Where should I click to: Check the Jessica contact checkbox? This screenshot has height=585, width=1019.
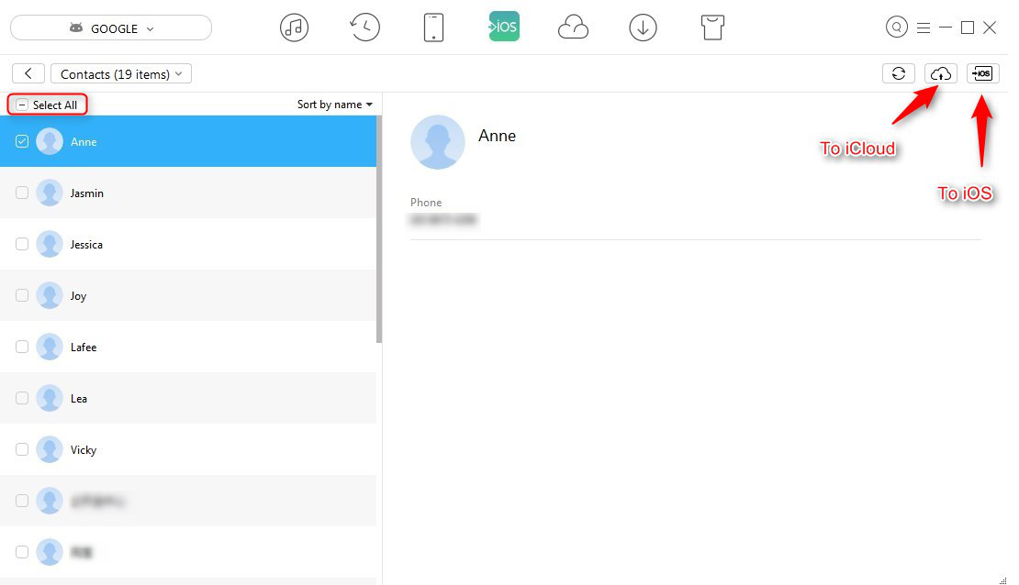pyautogui.click(x=22, y=244)
